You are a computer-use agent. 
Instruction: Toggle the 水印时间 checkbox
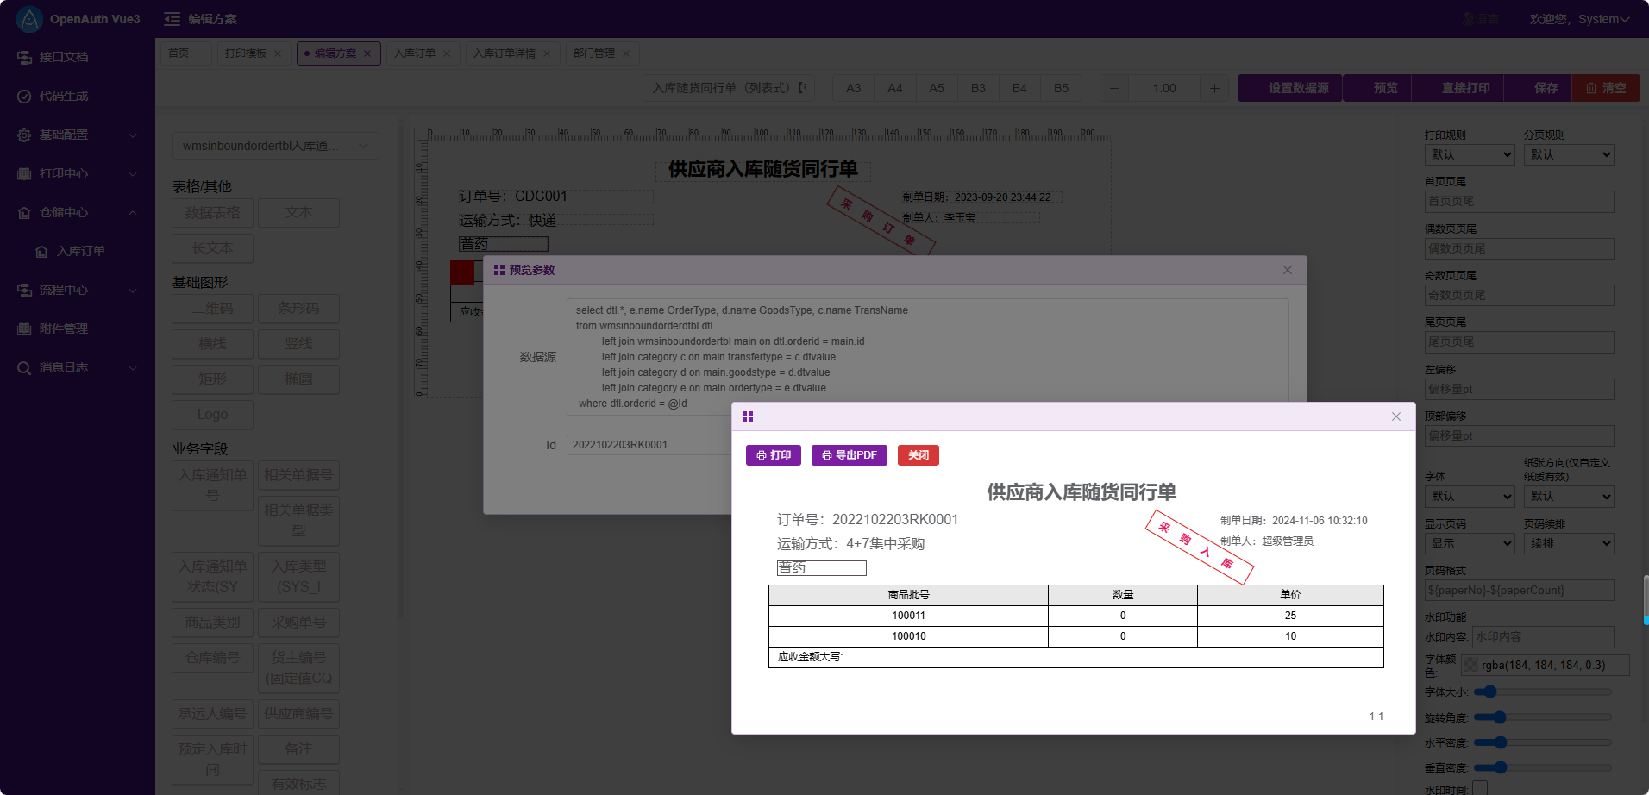[1480, 788]
